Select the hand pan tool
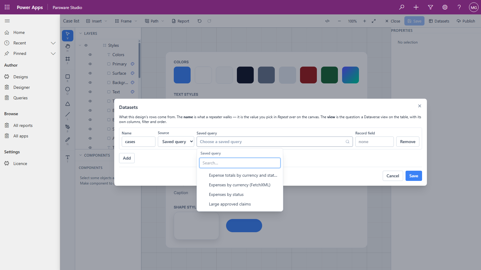 [68, 47]
